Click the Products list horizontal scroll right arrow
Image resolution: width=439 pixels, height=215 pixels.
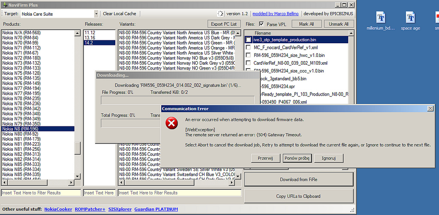tap(72, 182)
